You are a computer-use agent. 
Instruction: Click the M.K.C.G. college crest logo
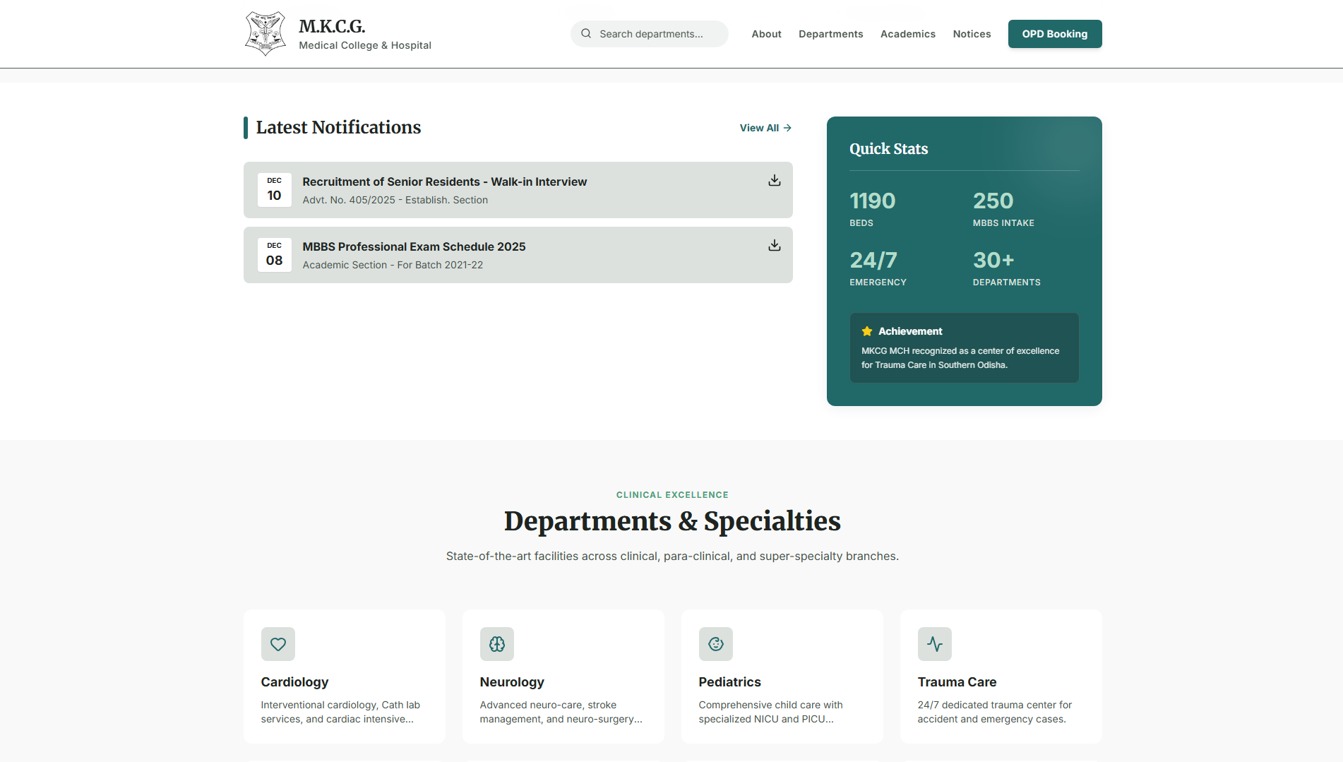(265, 34)
